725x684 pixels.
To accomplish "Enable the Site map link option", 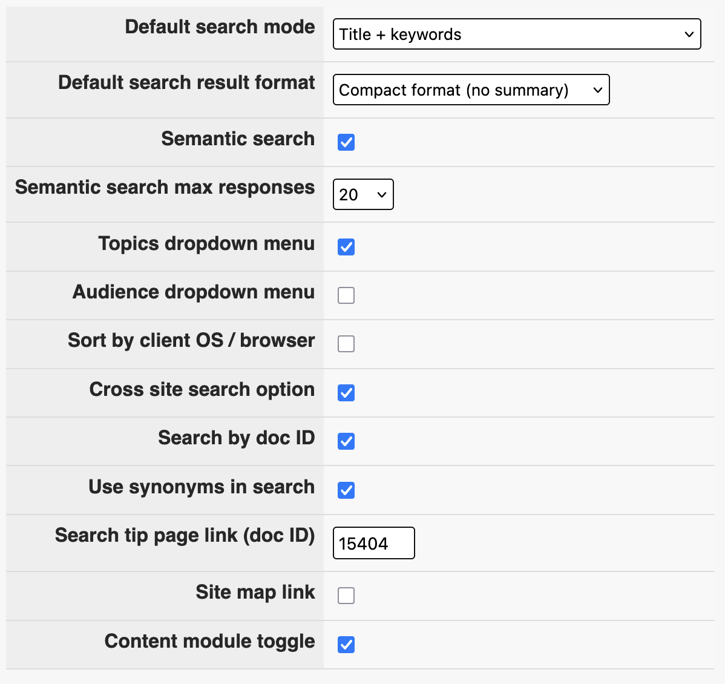I will 346,596.
